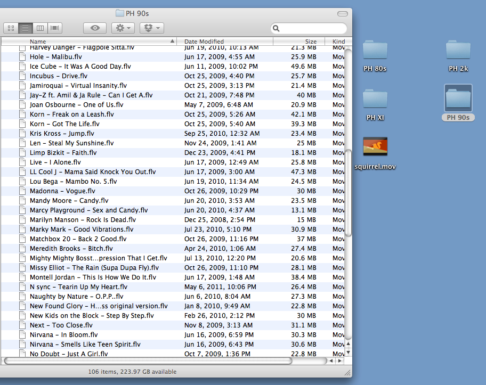Click the toolbar hide pill button
Viewport: 486px width, 385px height.
(343, 14)
